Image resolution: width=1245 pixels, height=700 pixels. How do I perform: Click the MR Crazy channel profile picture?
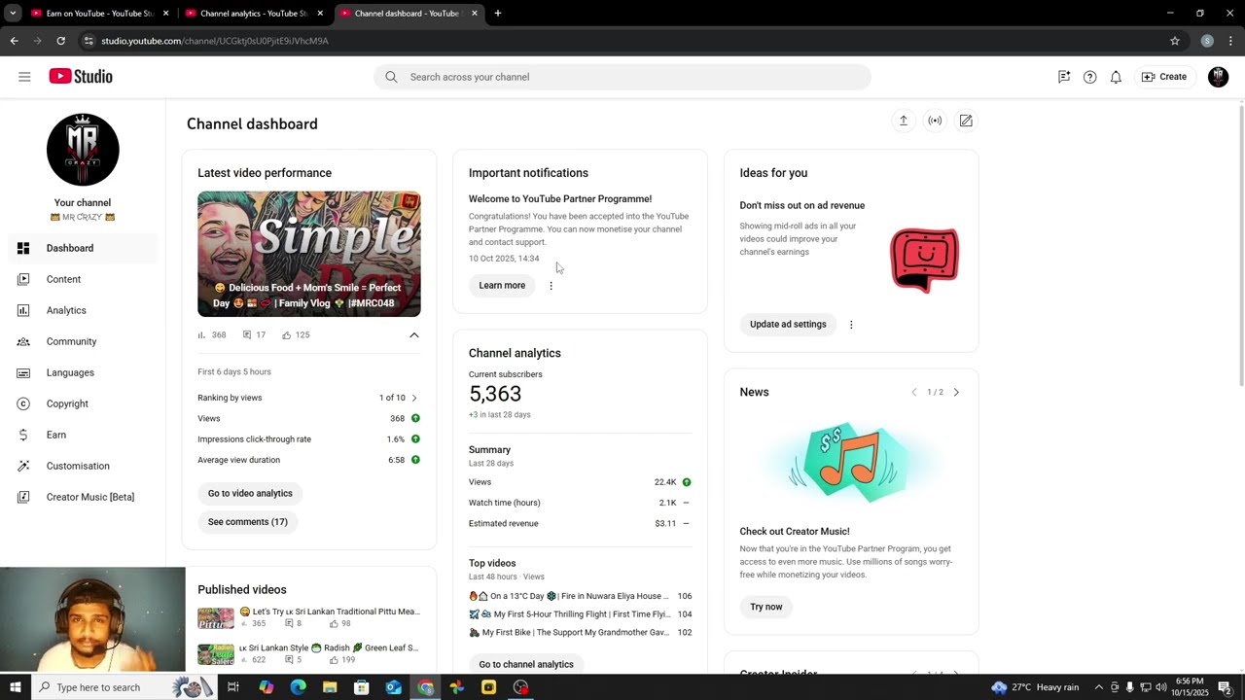(83, 150)
